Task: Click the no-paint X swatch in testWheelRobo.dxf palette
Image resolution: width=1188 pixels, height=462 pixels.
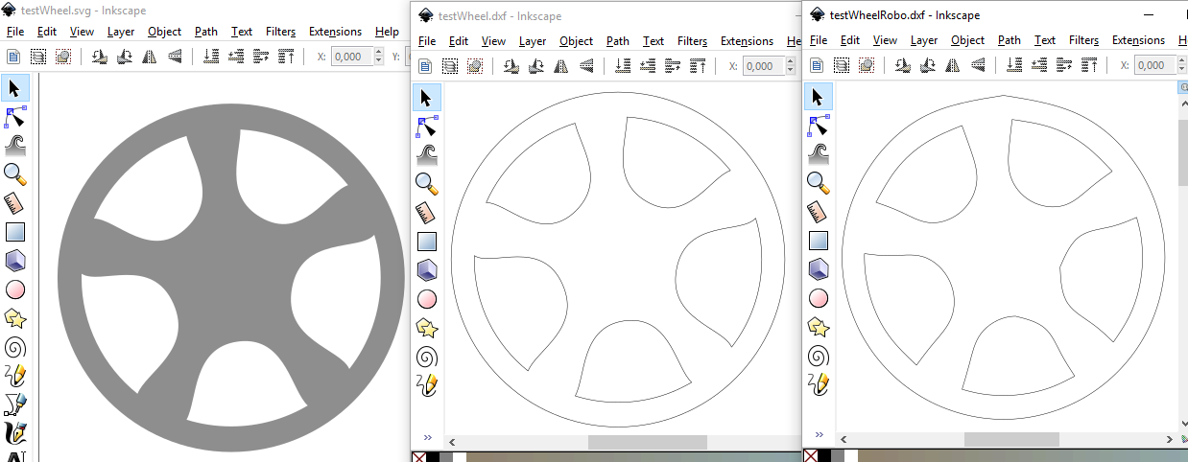Action: pyautogui.click(x=810, y=456)
